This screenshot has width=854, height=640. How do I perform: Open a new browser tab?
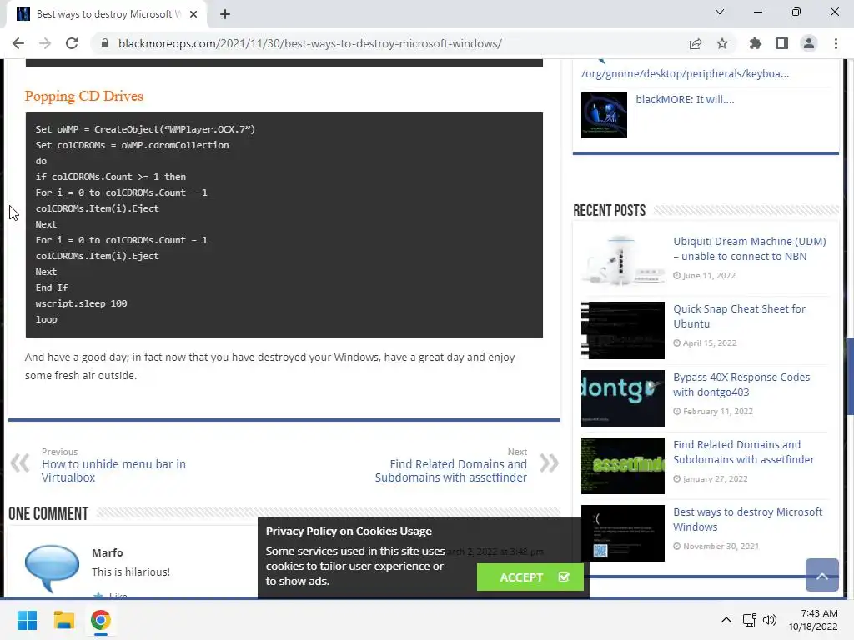(225, 14)
